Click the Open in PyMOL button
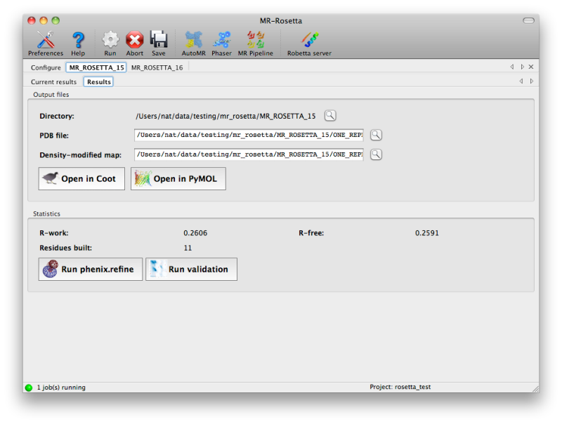562x424 pixels. 178,179
